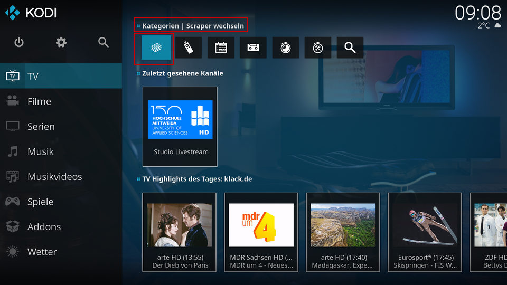Viewport: 507px width, 285px height.
Task: Open the ZDF HD highlight card
Action: (x=489, y=232)
